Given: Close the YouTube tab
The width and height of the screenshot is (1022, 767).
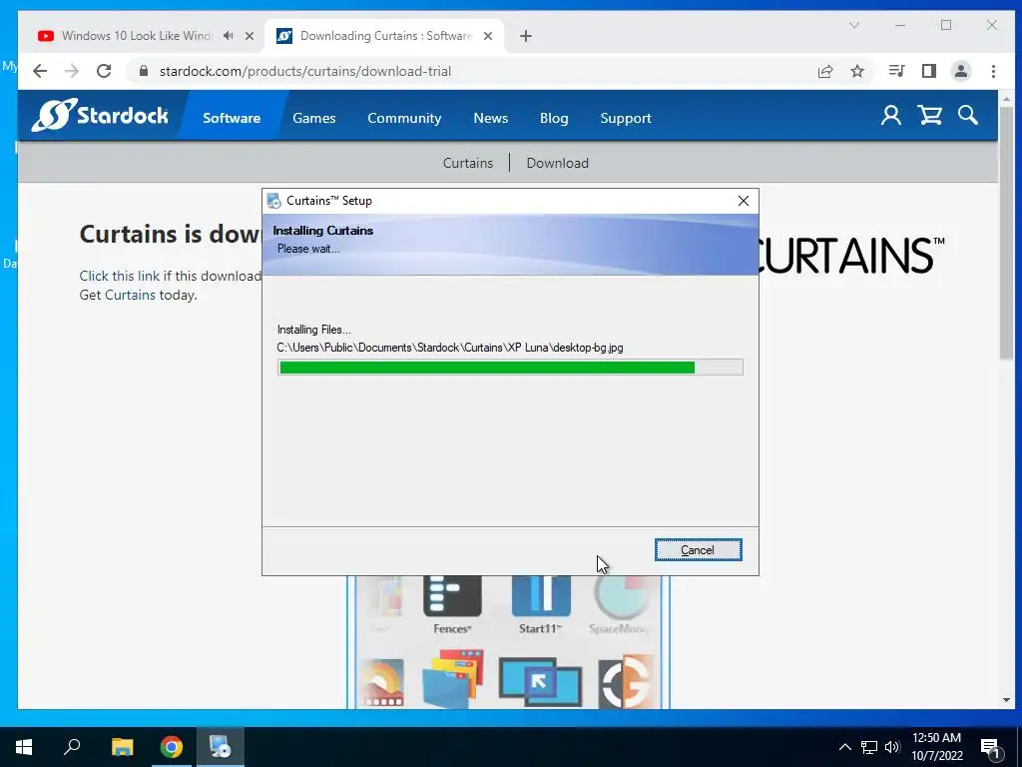Looking at the screenshot, I should [x=249, y=36].
